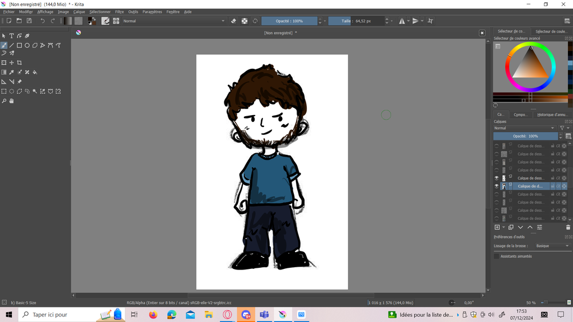Select the Ellipse shape tool
Viewport: 573px width, 322px height.
(27, 45)
